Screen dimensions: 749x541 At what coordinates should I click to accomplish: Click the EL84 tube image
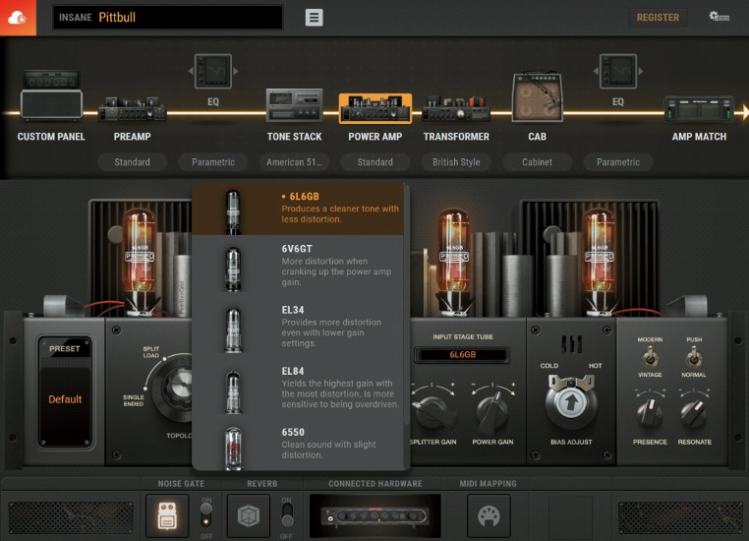[233, 391]
